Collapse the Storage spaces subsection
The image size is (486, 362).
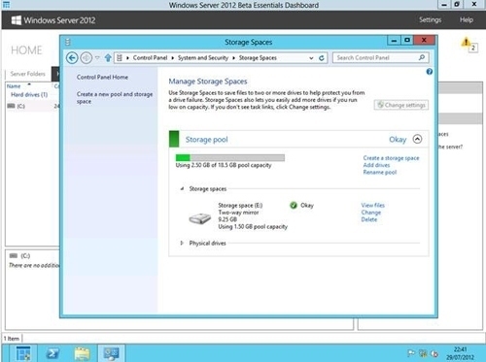click(x=182, y=188)
